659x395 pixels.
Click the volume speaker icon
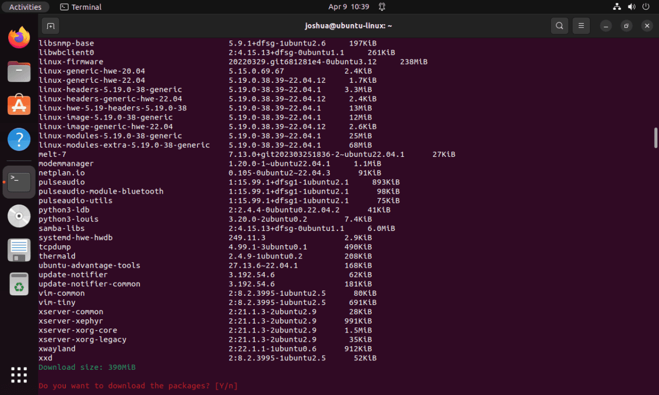pos(632,7)
